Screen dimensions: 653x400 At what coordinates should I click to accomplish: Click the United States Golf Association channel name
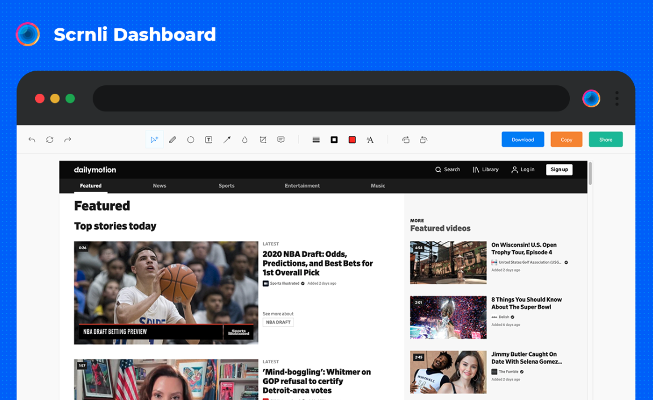[530, 262]
